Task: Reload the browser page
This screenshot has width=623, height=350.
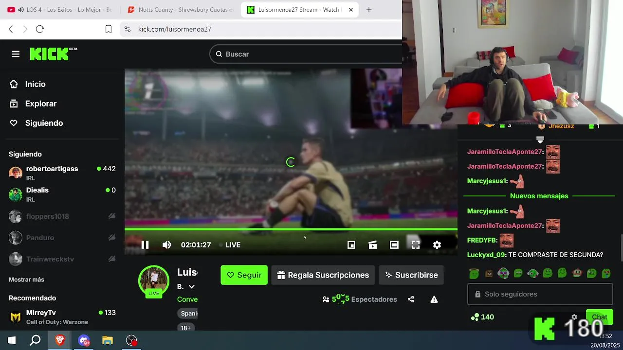Action: (40, 29)
